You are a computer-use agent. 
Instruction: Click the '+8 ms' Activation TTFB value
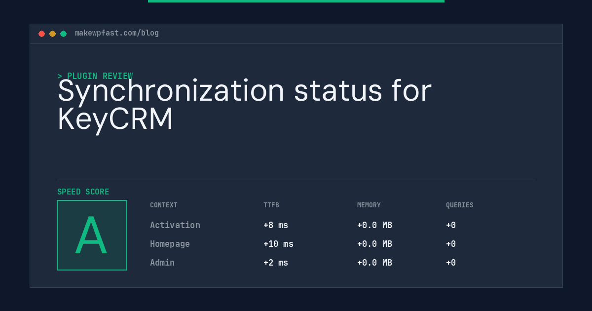click(276, 225)
